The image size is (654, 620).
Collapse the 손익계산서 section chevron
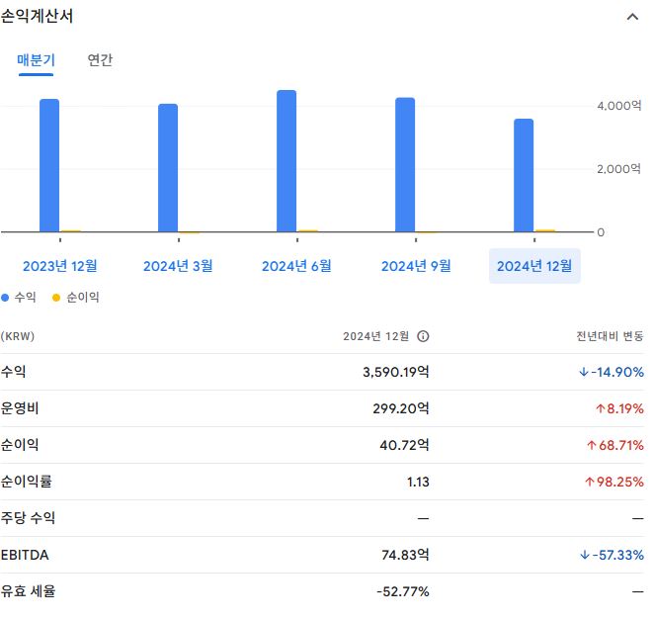632,17
